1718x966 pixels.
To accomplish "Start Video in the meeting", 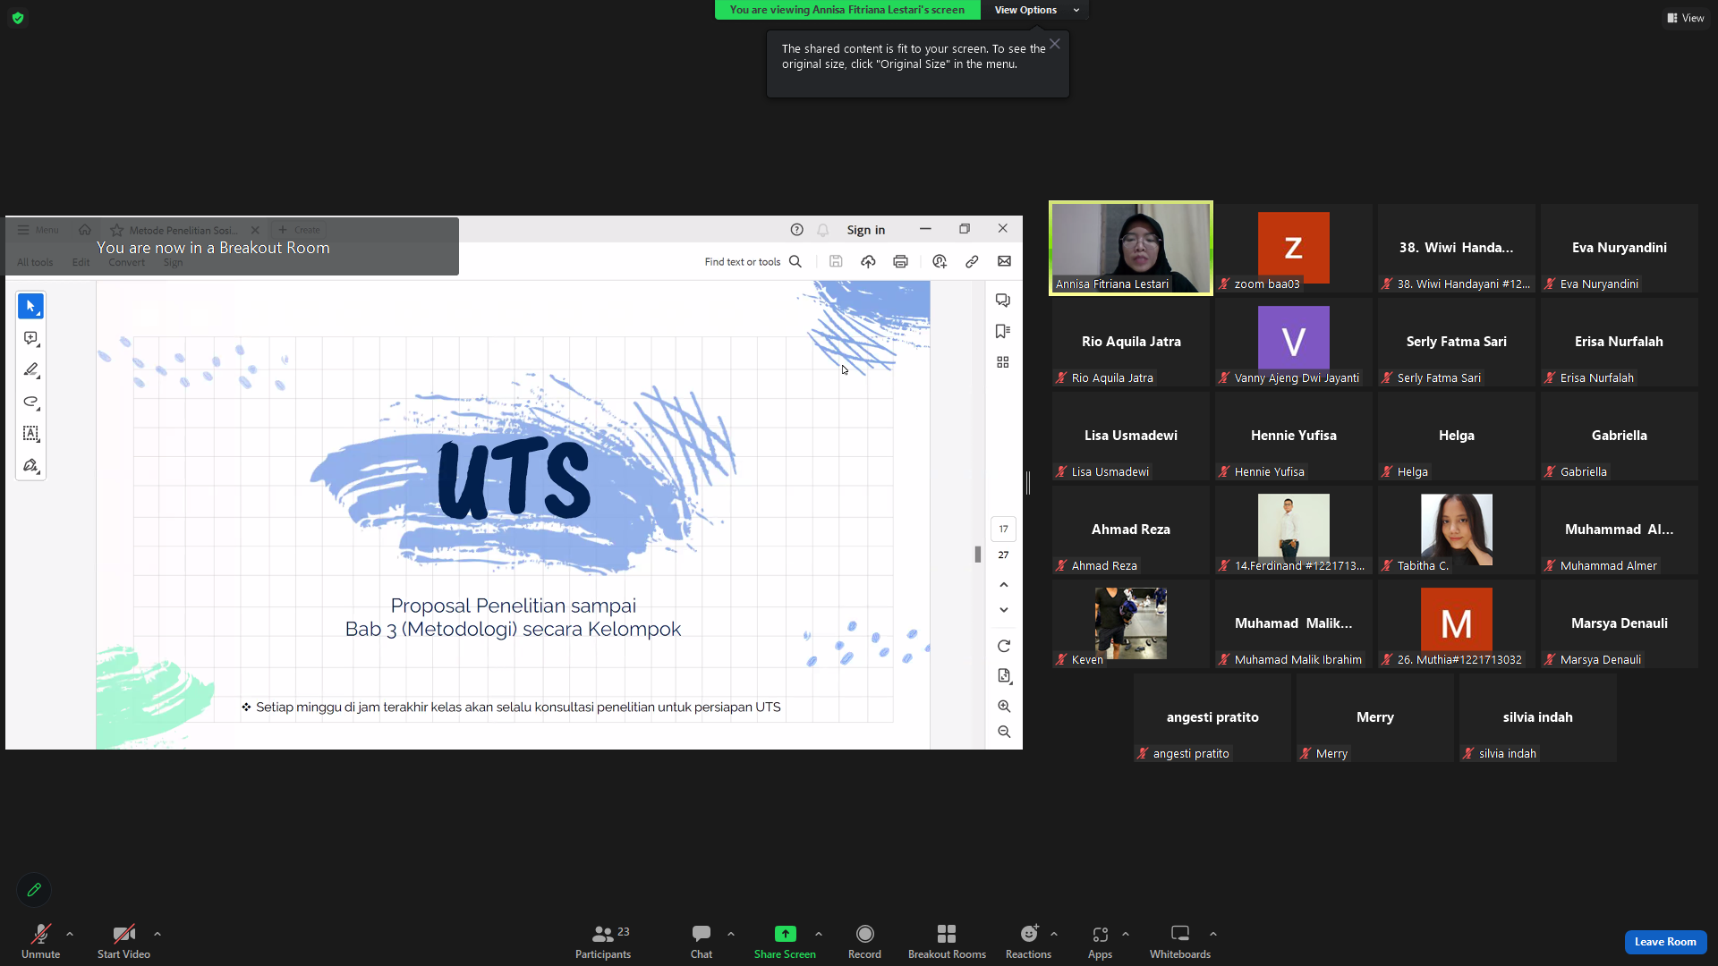I will [x=123, y=941].
